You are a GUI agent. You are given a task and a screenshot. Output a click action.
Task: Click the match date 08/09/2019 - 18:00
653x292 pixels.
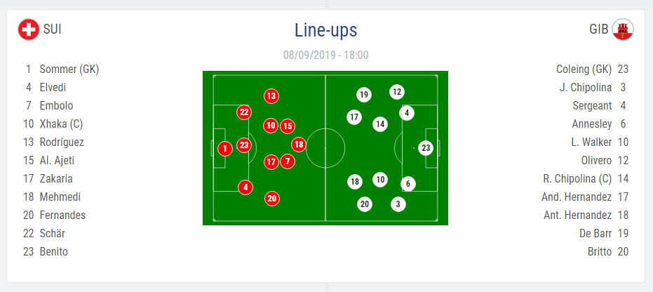325,55
